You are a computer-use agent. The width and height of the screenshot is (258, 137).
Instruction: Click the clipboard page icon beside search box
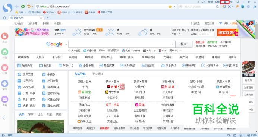(224, 7)
